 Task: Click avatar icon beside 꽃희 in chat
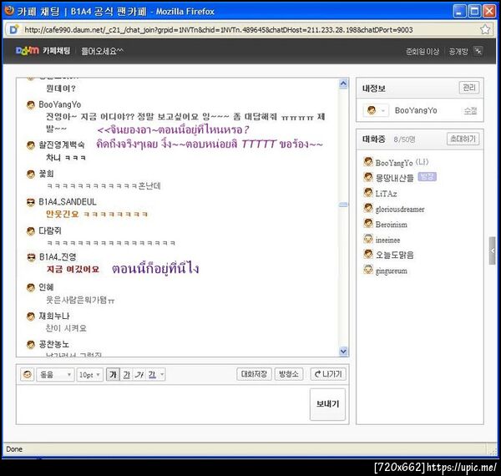(31, 175)
